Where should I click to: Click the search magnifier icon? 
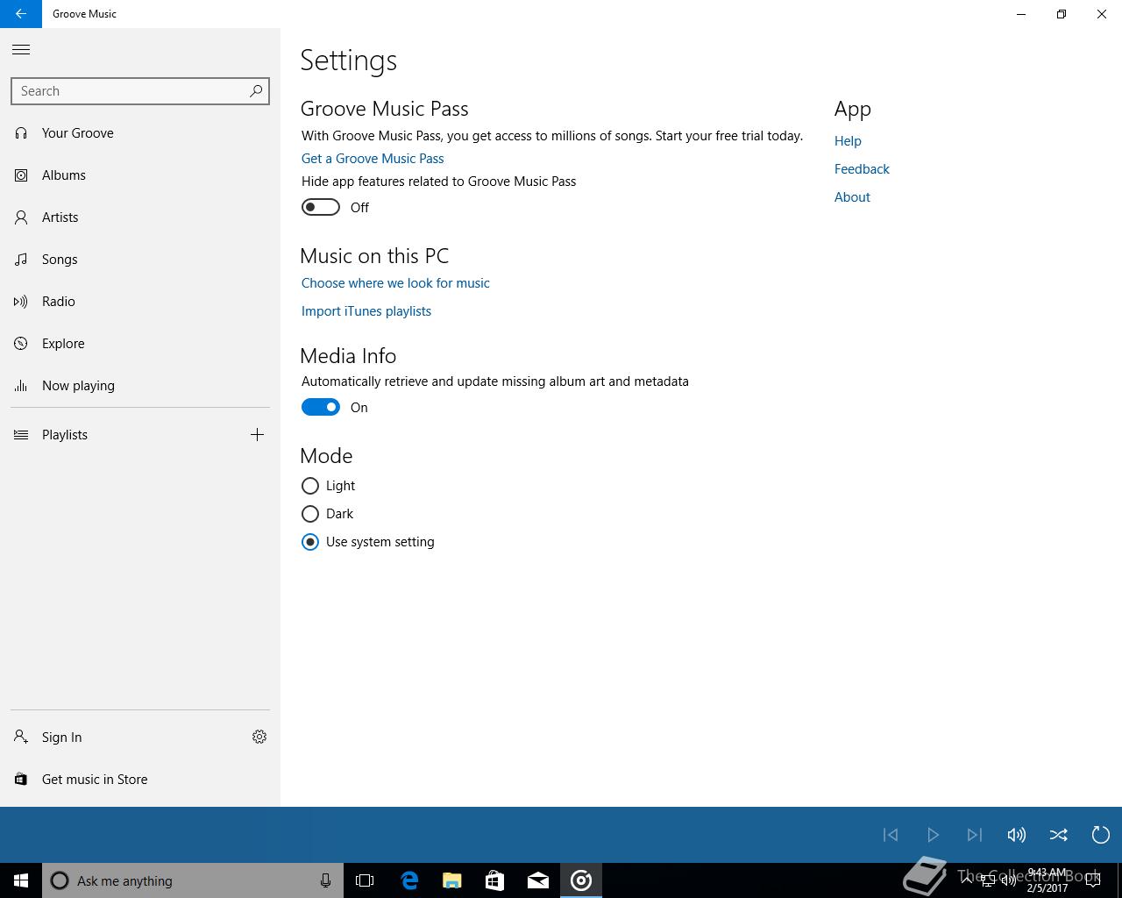(x=256, y=91)
